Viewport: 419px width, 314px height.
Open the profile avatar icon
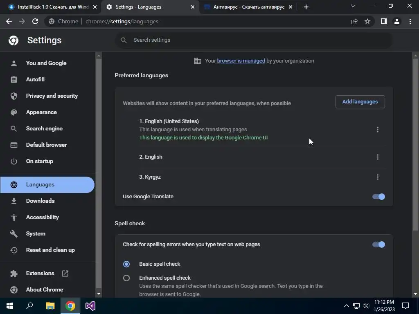[397, 21]
